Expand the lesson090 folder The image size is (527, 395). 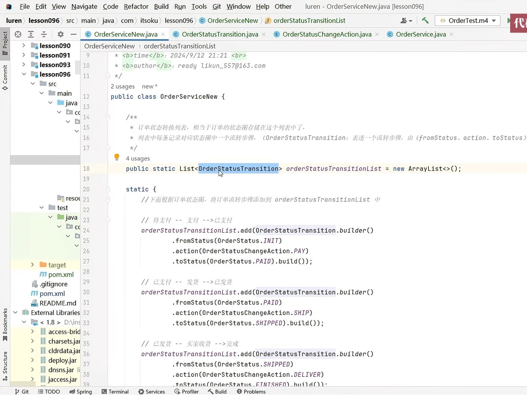pos(24,45)
